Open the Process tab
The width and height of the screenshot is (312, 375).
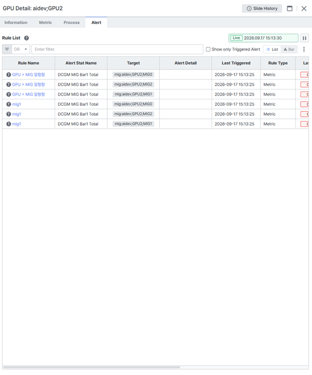tap(71, 23)
